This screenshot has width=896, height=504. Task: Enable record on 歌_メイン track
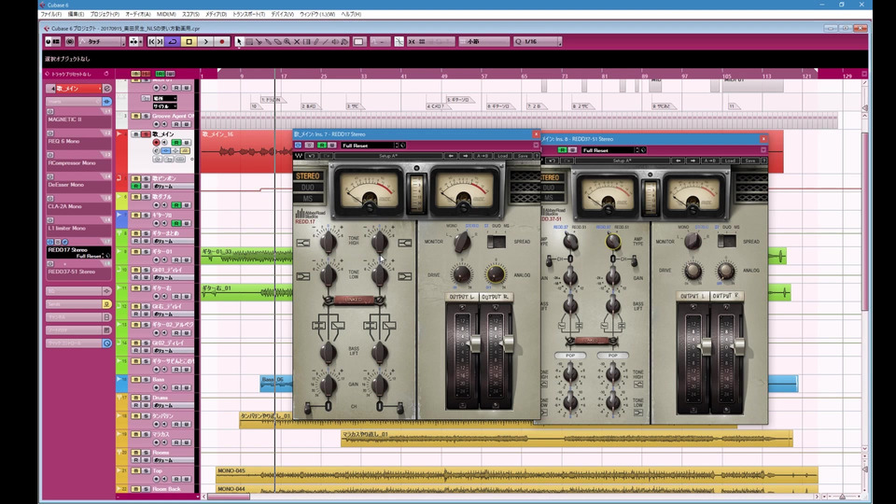[156, 142]
